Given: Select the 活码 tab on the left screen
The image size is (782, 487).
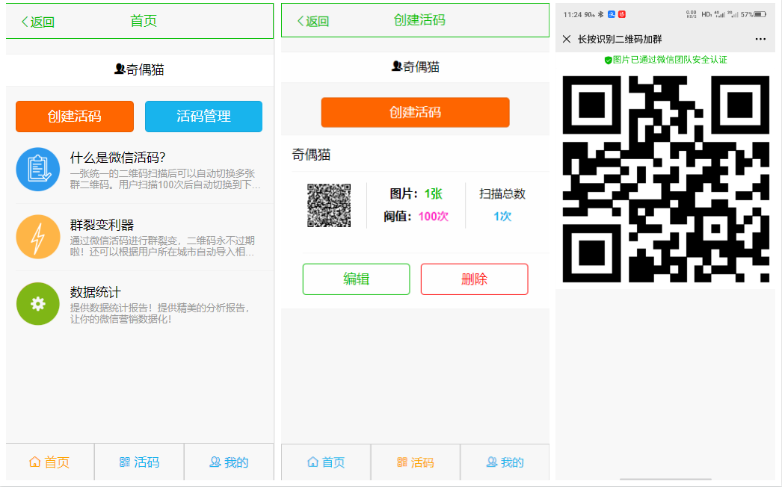Looking at the screenshot, I should [140, 462].
